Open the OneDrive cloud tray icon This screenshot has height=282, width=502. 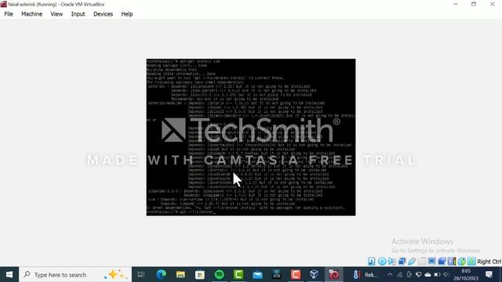pos(427,274)
